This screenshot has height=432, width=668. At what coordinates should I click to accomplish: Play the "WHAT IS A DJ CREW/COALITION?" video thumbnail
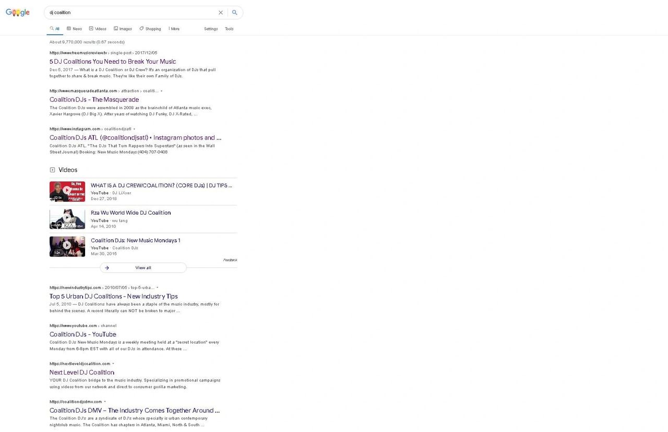67,191
